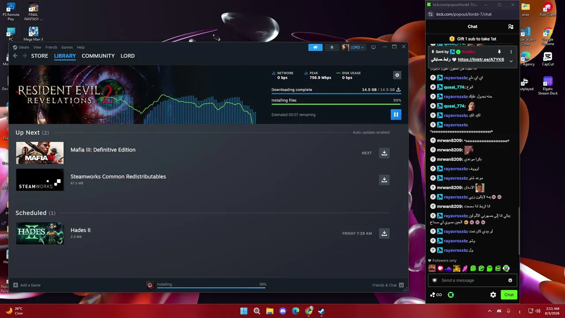Click the microphone tray icon
The height and width of the screenshot is (318, 565).
tap(509, 311)
